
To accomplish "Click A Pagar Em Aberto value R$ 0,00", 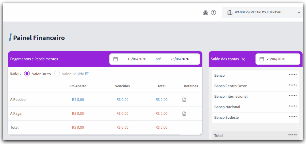I will (78, 114).
